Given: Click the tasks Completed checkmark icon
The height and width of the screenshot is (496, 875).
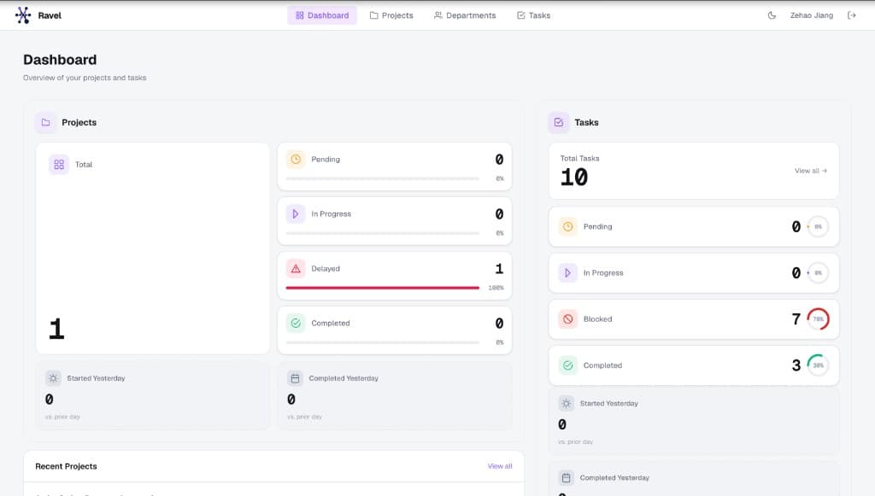Looking at the screenshot, I should (567, 365).
